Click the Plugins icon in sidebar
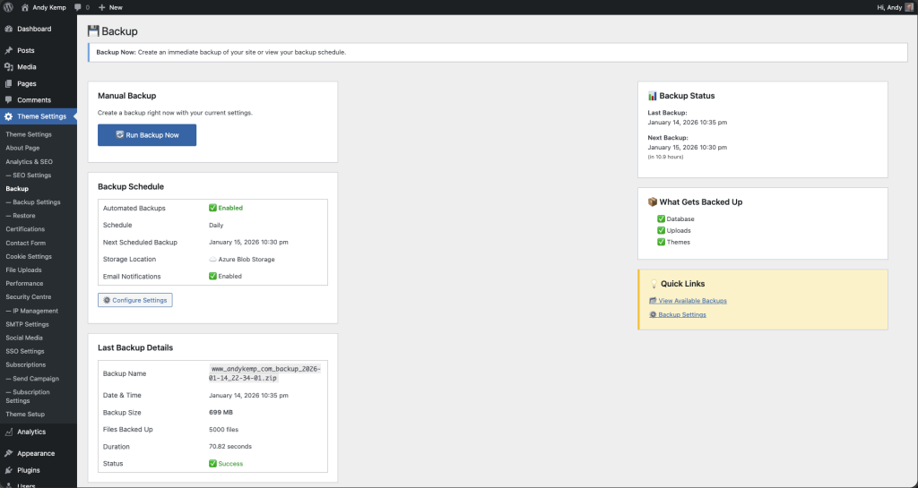The image size is (918, 488). [x=8, y=470]
